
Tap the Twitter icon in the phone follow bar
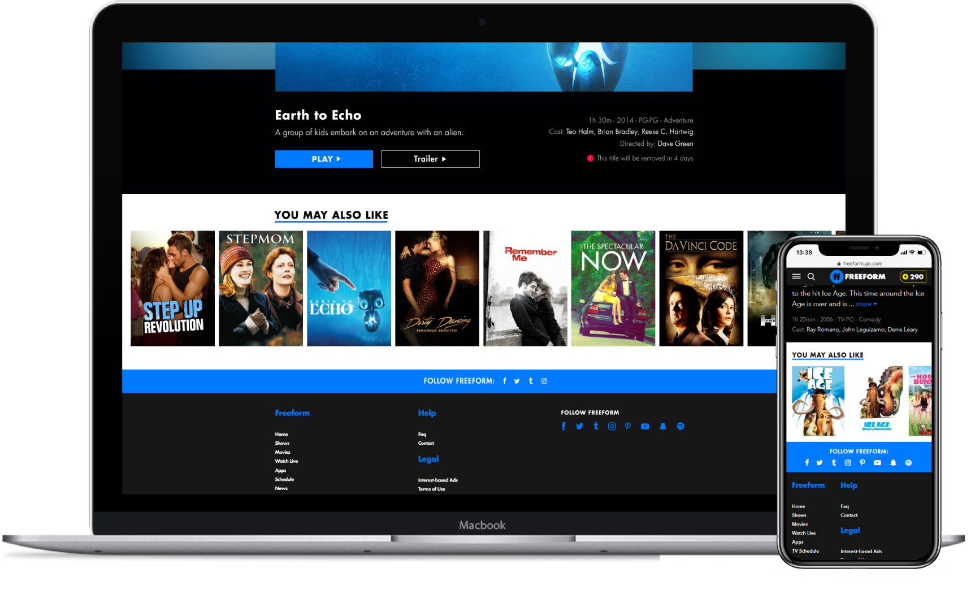click(820, 462)
